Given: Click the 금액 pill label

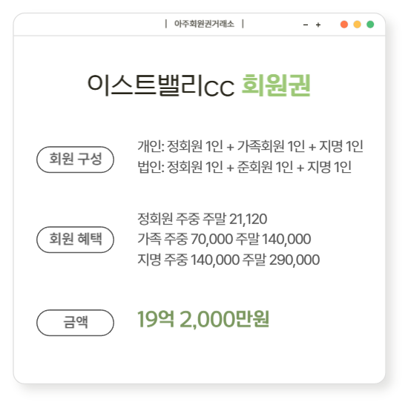Looking at the screenshot, I should [75, 323].
